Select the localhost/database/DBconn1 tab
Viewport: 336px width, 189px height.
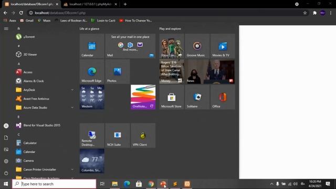[x=31, y=4]
